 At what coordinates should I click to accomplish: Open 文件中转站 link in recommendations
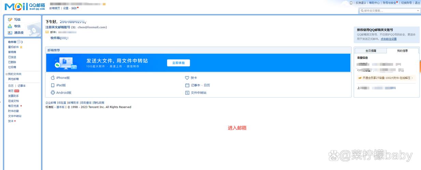[x=199, y=92]
